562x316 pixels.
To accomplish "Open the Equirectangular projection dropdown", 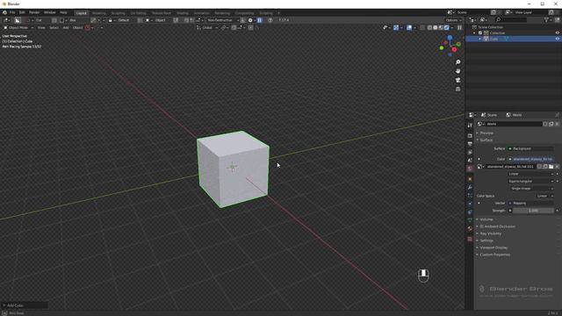I will [530, 182].
